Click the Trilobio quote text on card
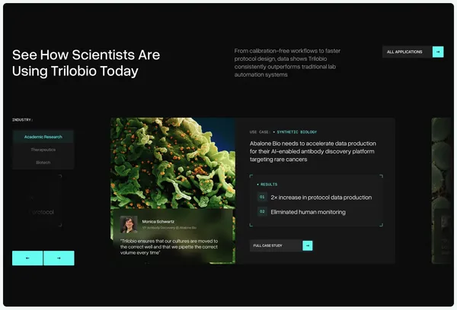Image resolution: width=457 pixels, height=310 pixels. pos(169,247)
